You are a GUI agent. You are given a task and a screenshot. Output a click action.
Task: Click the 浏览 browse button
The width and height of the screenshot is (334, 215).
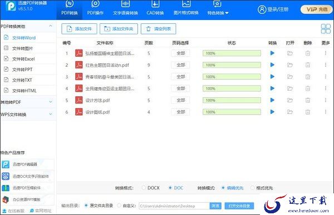[215, 206]
